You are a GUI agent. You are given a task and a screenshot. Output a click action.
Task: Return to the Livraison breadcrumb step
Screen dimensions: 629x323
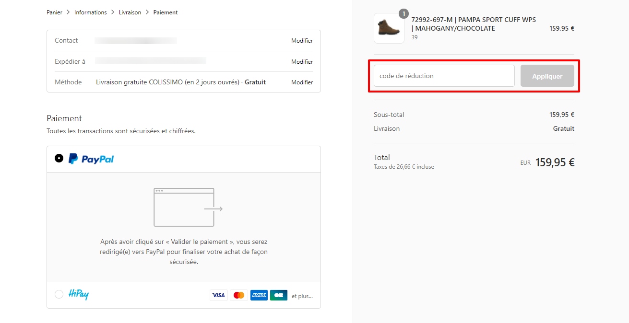[x=130, y=12]
